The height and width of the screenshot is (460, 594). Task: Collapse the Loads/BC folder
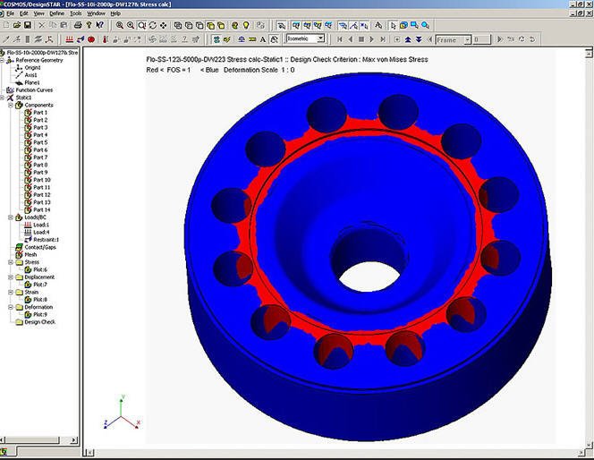tap(11, 217)
